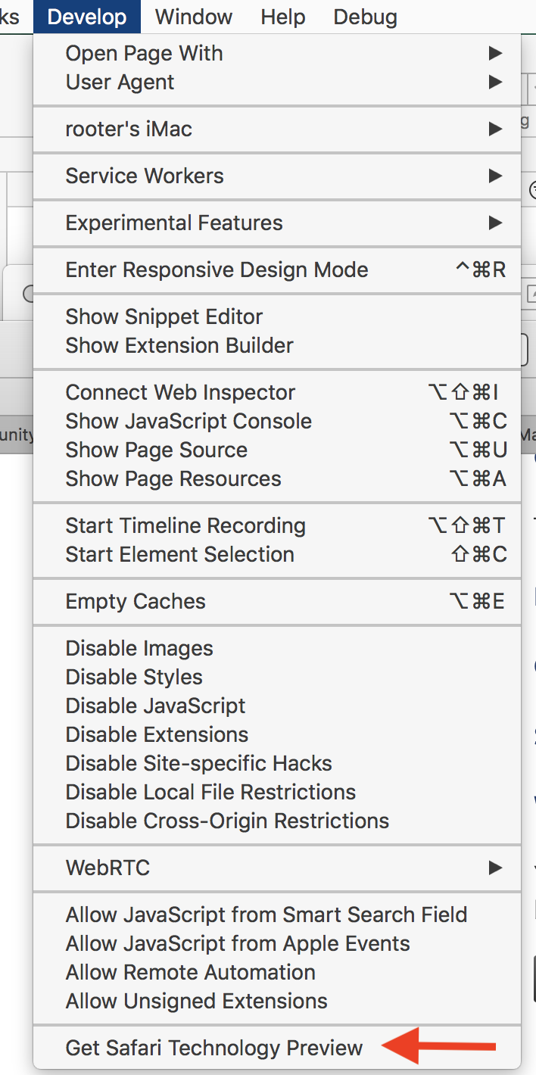Enter Responsive Design Mode
This screenshot has width=536, height=1075.
pos(217,270)
